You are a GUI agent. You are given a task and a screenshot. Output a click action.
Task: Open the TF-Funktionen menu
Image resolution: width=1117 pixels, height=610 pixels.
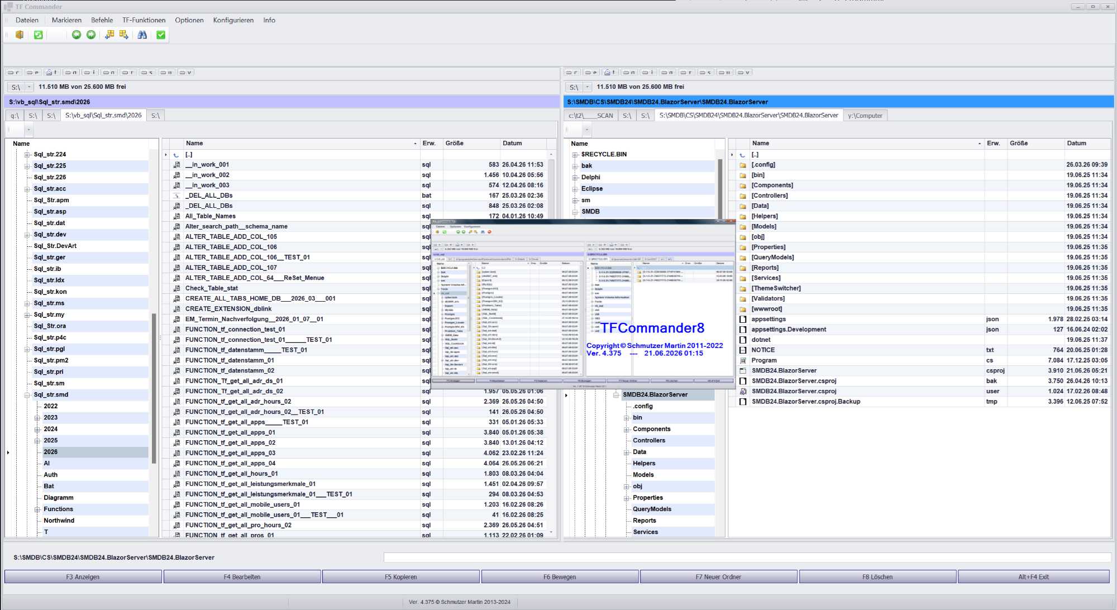(144, 20)
